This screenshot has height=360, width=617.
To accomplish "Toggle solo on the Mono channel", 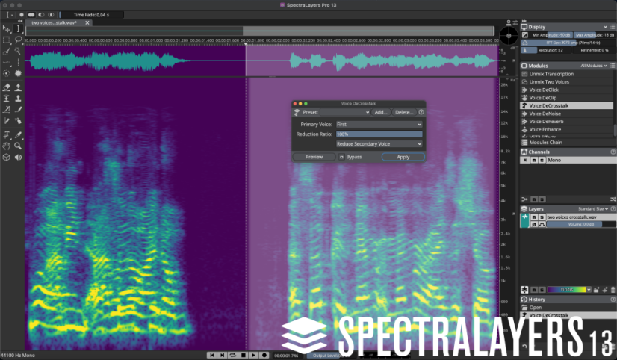I will tap(542, 160).
